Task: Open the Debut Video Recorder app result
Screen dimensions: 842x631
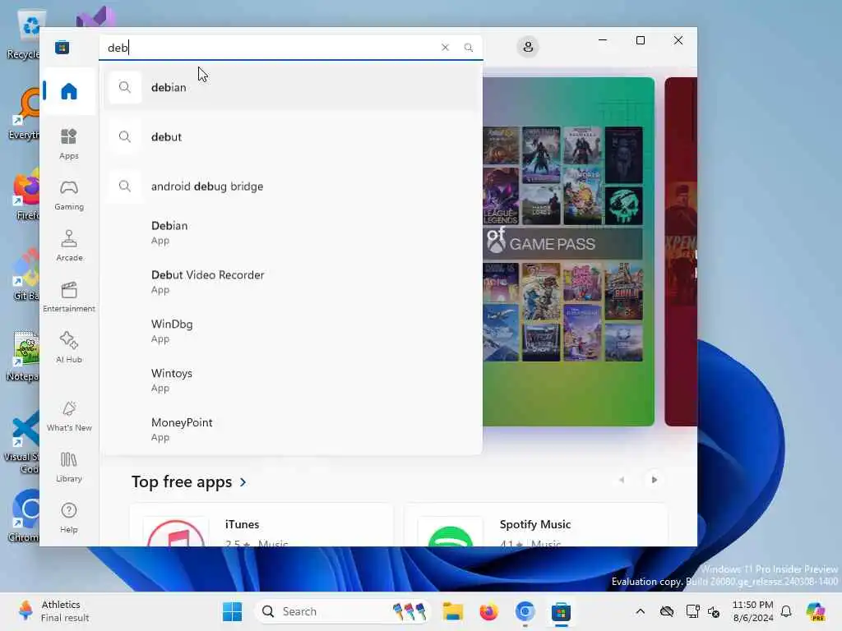Action: click(292, 282)
